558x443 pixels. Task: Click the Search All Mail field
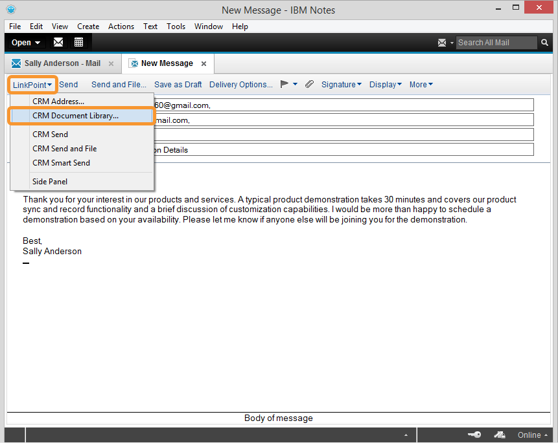pos(497,43)
